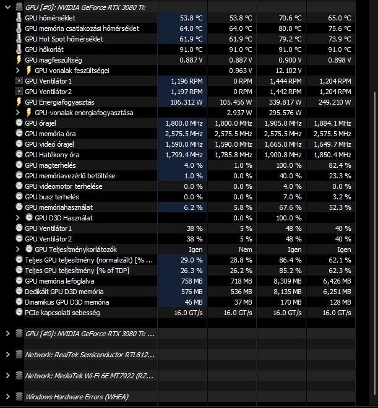The image size is (378, 408).
Task: Select GPU Ventilátor2 percent row label
Action: 48,239
